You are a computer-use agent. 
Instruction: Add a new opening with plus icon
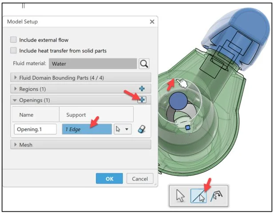[x=142, y=100]
